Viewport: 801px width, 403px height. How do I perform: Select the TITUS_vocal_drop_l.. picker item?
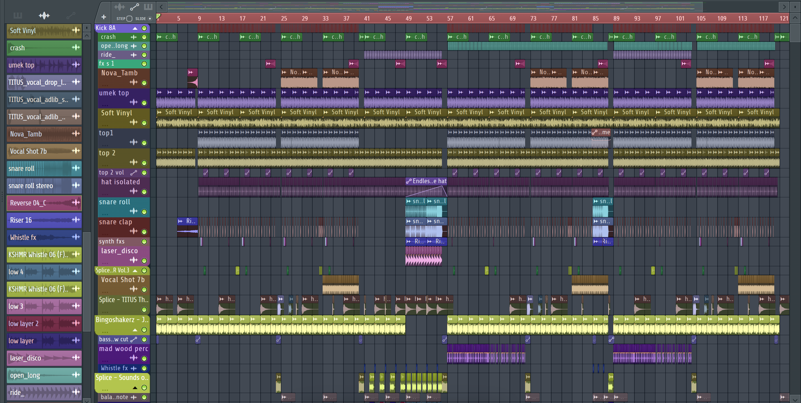click(x=44, y=82)
